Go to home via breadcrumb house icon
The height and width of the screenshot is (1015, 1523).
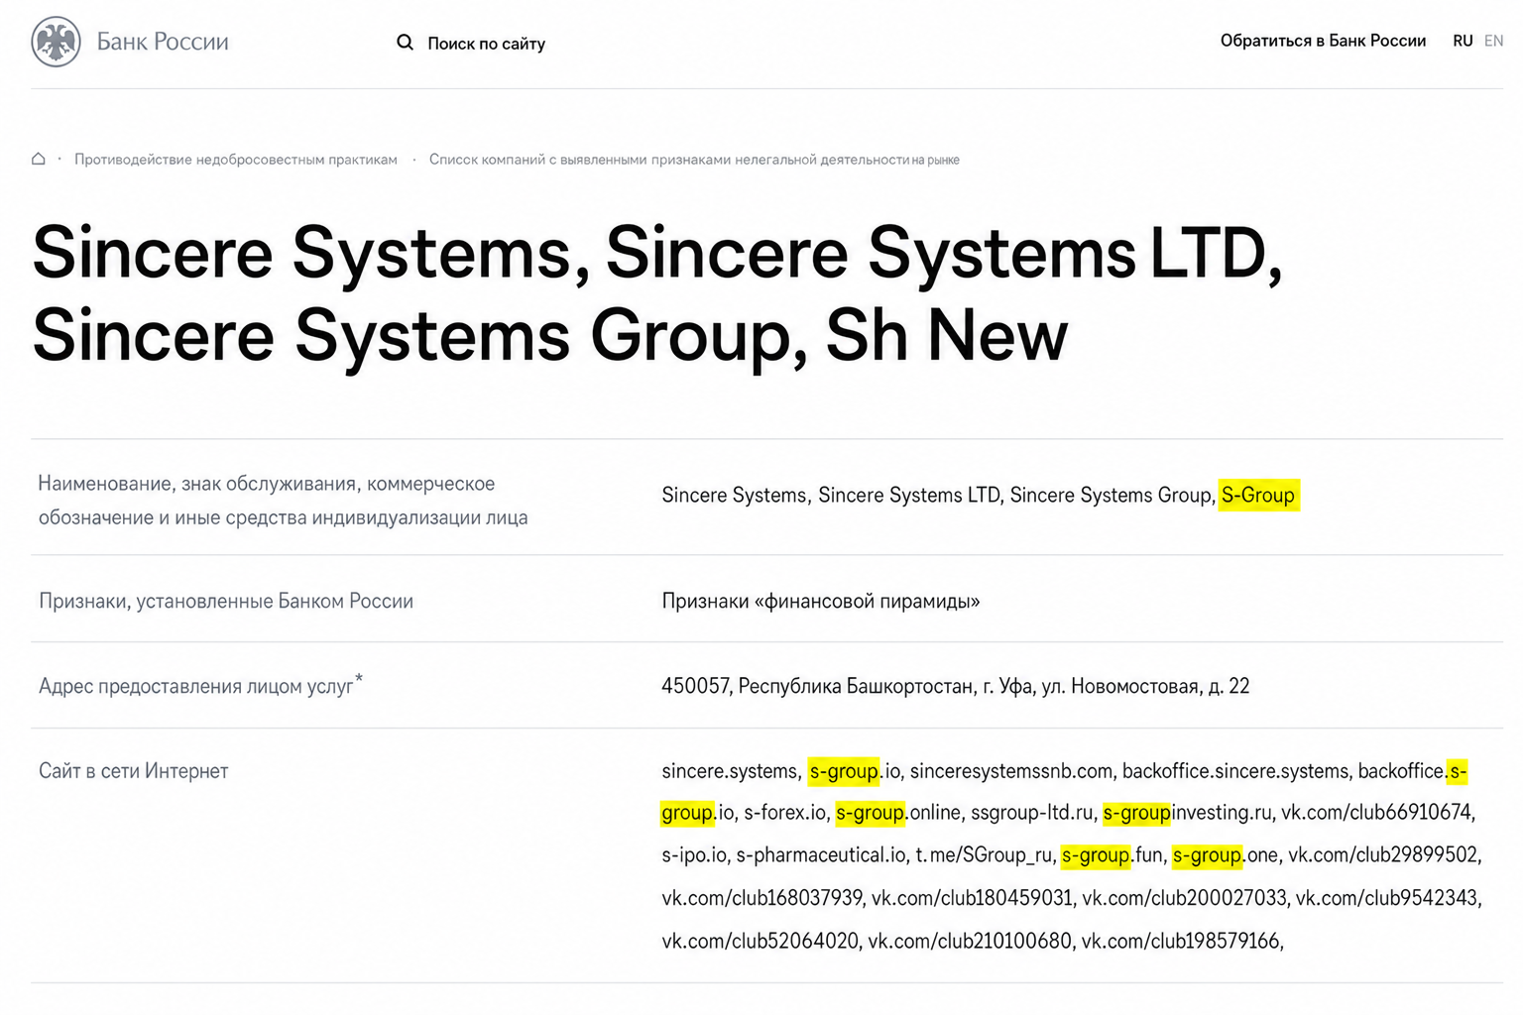coord(39,159)
